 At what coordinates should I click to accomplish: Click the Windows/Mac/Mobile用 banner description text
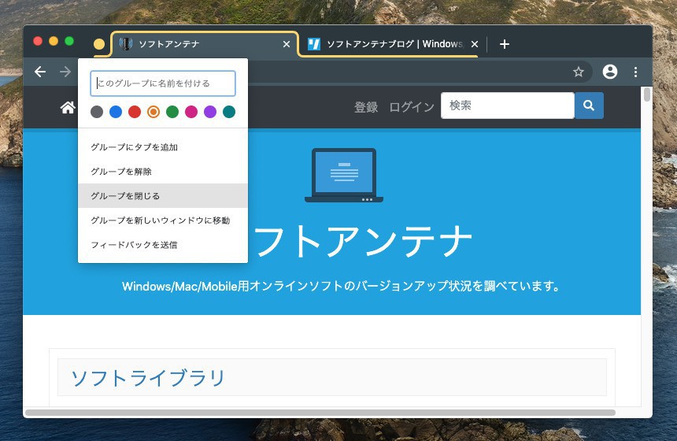tap(341, 286)
